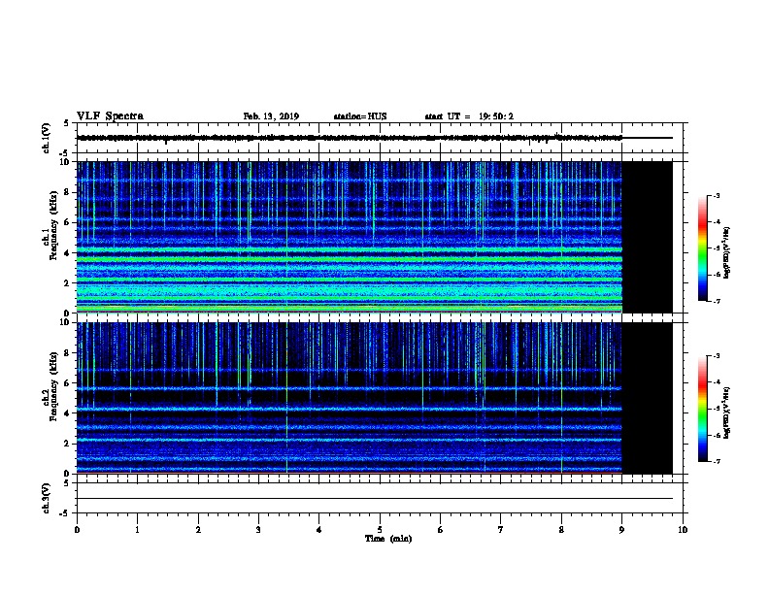Click the "-7" label on ch.1 color scale
769x594 pixels.
(x=716, y=301)
